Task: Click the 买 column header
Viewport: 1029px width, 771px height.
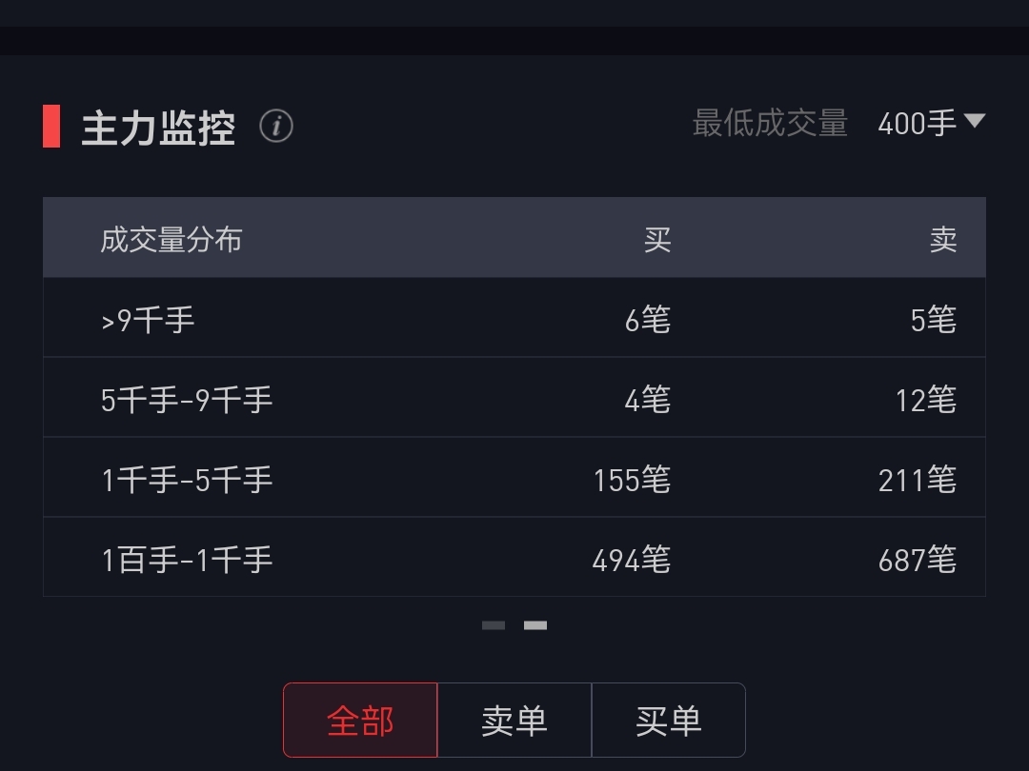Action: [x=656, y=239]
